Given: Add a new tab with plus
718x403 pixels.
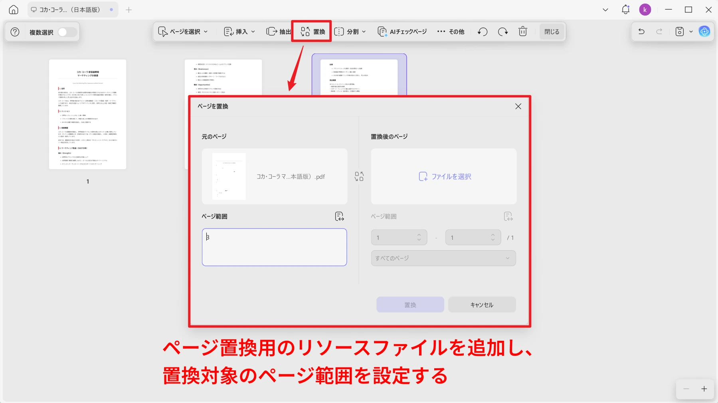Looking at the screenshot, I should point(129,10).
